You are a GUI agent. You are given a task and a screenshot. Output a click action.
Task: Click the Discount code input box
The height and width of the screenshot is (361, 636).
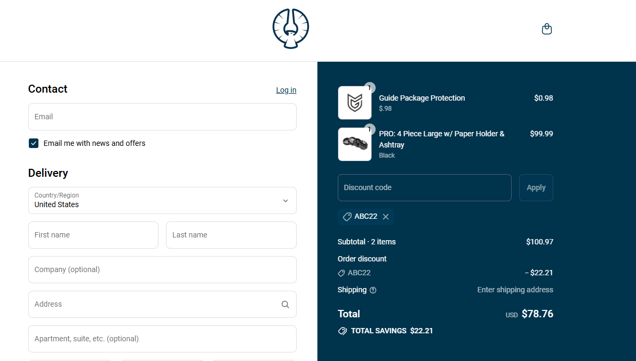[x=424, y=188]
